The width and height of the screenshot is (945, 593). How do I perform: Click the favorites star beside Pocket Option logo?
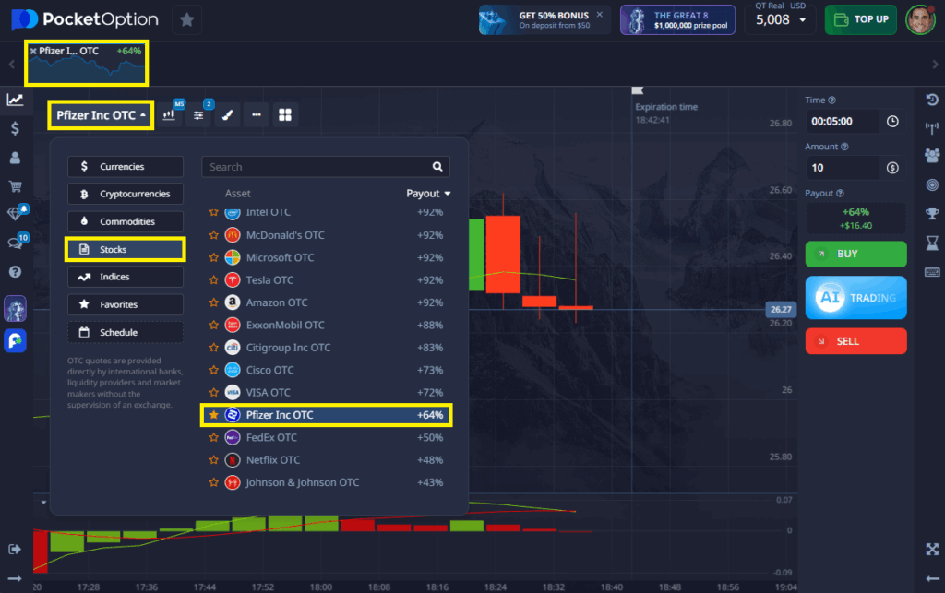coord(185,19)
